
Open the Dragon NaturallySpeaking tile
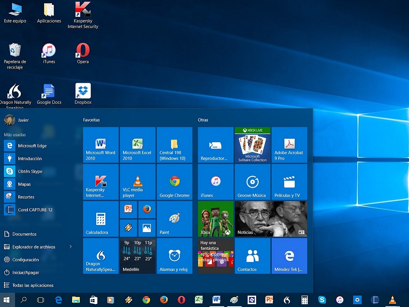pos(101,256)
